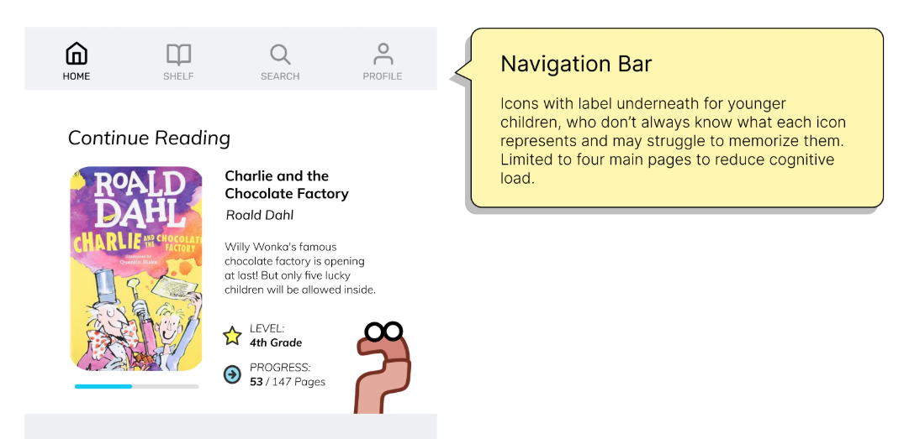This screenshot has height=439, width=909.
Task: Click the reading progress bar under cover
Action: click(136, 386)
